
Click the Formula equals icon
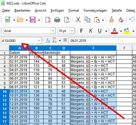[65, 40]
